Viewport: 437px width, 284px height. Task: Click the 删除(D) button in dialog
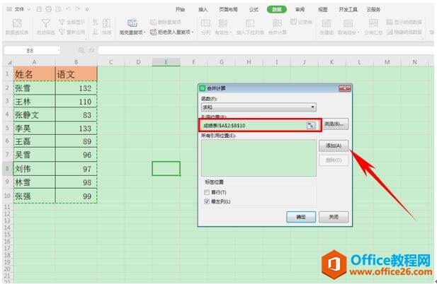click(x=334, y=160)
